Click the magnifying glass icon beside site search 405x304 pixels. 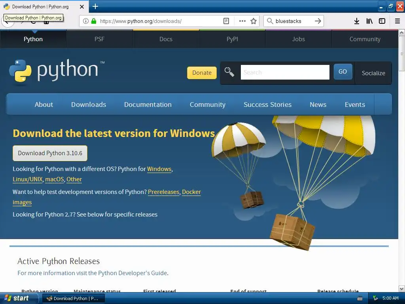[x=229, y=72]
